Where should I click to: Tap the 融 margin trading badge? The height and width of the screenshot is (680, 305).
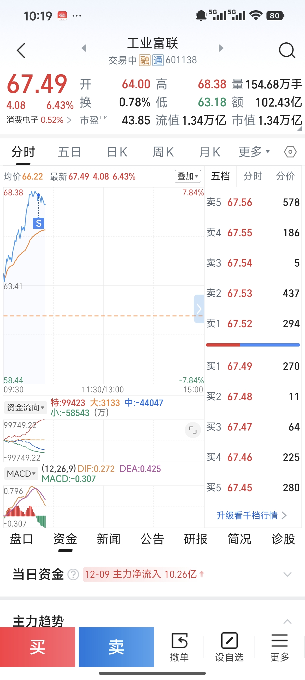144,60
